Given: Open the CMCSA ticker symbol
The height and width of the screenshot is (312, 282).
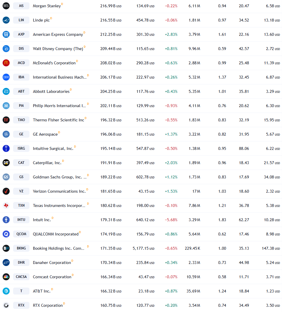Looking at the screenshot, I should click(21, 277).
